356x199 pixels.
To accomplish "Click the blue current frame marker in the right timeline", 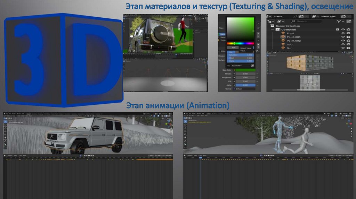I will pos(201,157).
